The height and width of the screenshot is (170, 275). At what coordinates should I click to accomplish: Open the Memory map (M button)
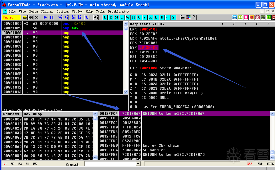116,17
